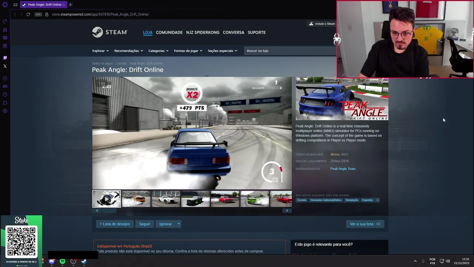Open the SUPORTE menu item
This screenshot has height=267, width=474.
tap(257, 33)
